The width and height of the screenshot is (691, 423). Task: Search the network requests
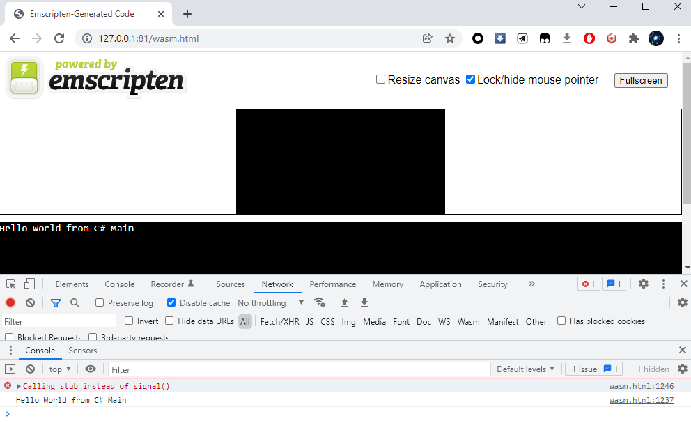coord(75,302)
